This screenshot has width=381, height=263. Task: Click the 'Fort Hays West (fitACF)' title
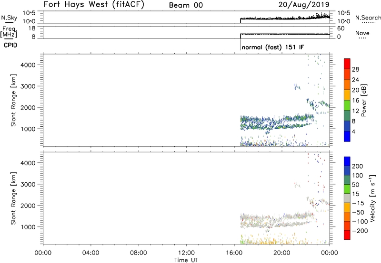(x=94, y=4)
